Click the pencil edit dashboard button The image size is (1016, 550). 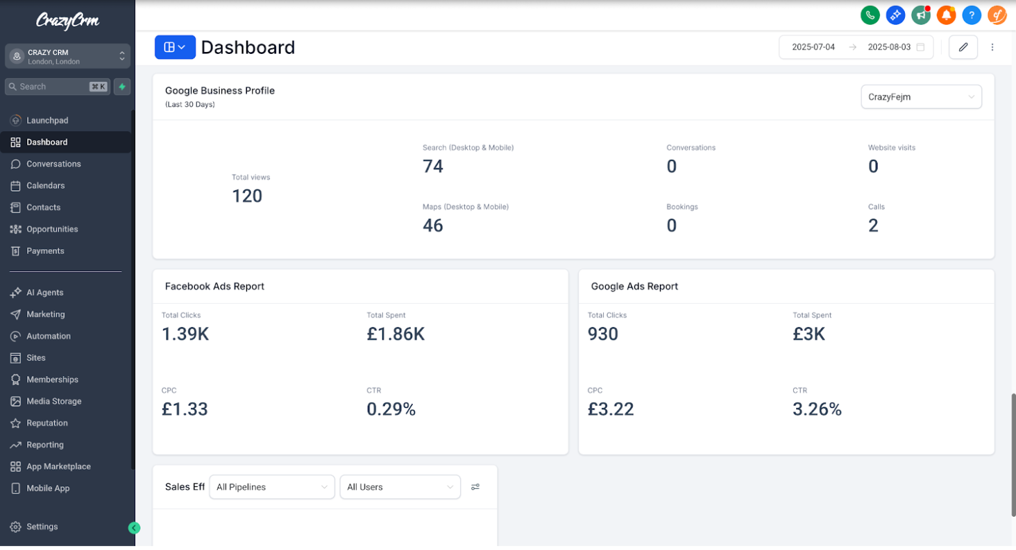[x=963, y=47]
